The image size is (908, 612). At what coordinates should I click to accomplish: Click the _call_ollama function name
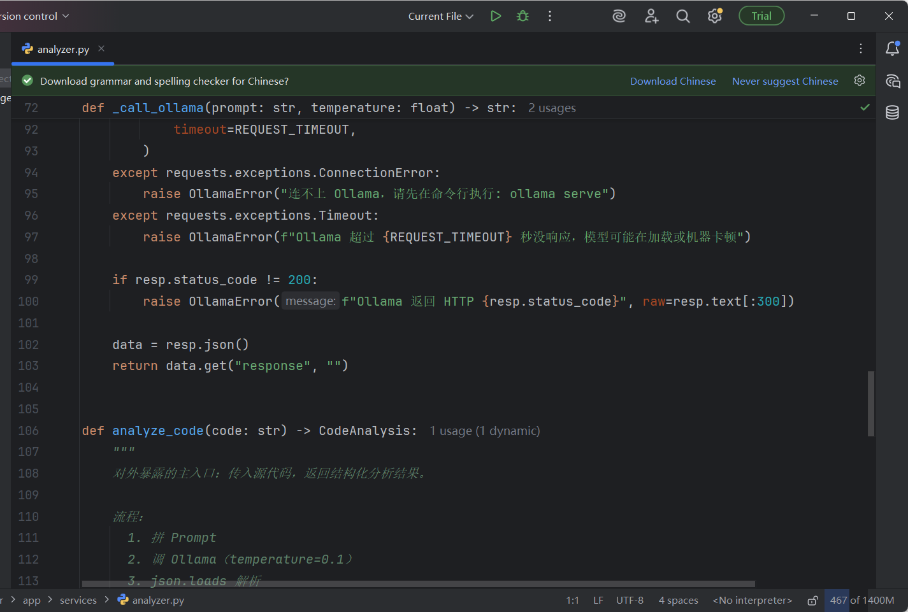158,108
